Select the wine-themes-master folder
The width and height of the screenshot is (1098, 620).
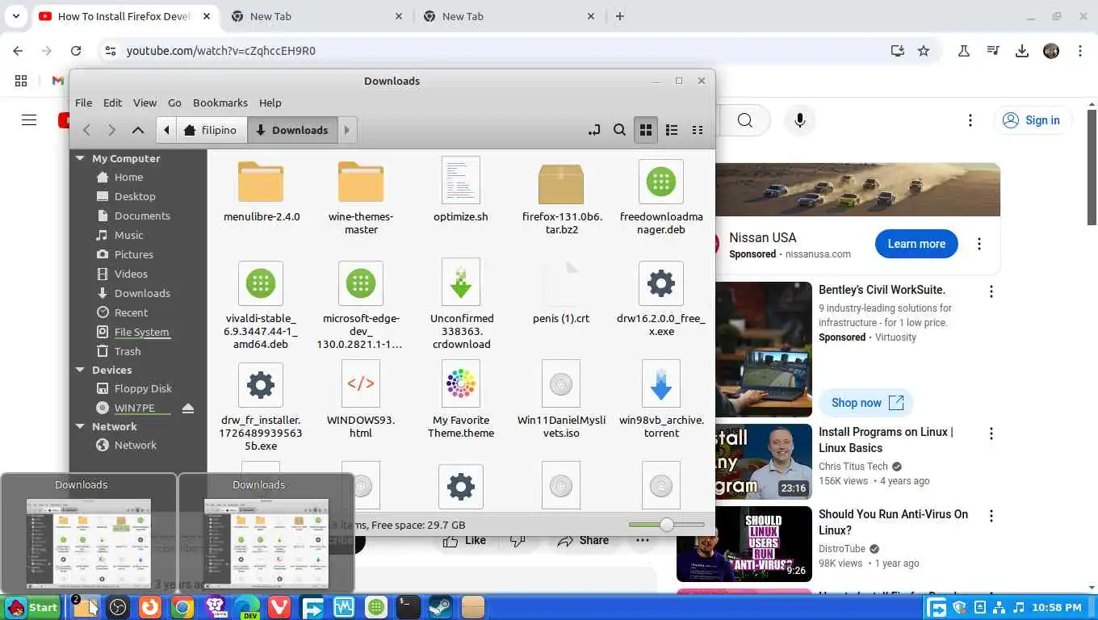[x=361, y=197]
